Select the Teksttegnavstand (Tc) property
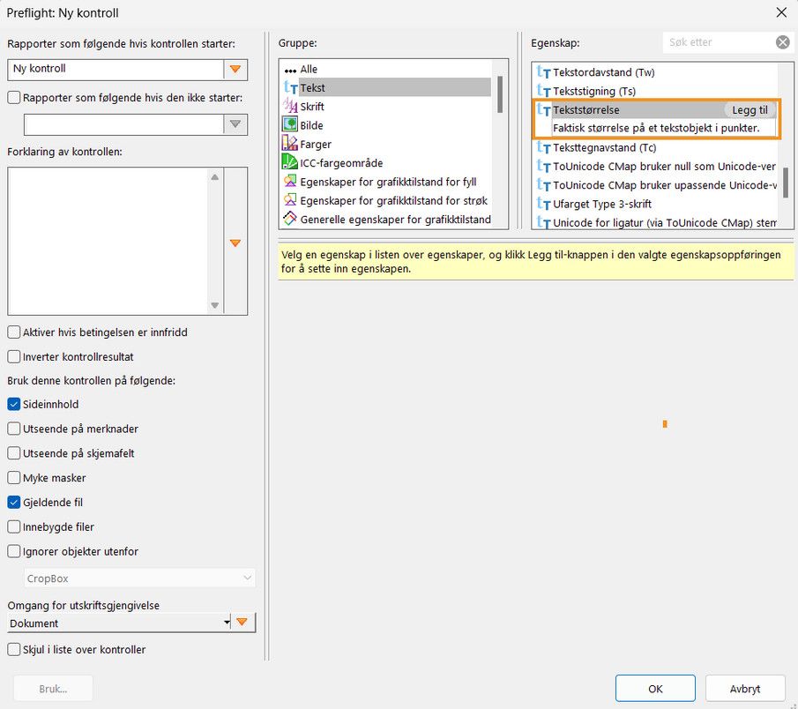Image resolution: width=798 pixels, height=709 pixels. (605, 147)
